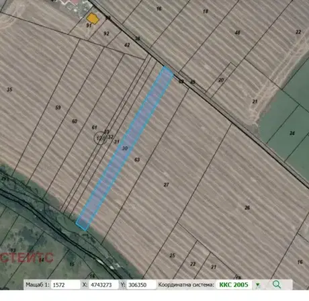Select parcel 42 near the road

127,45
